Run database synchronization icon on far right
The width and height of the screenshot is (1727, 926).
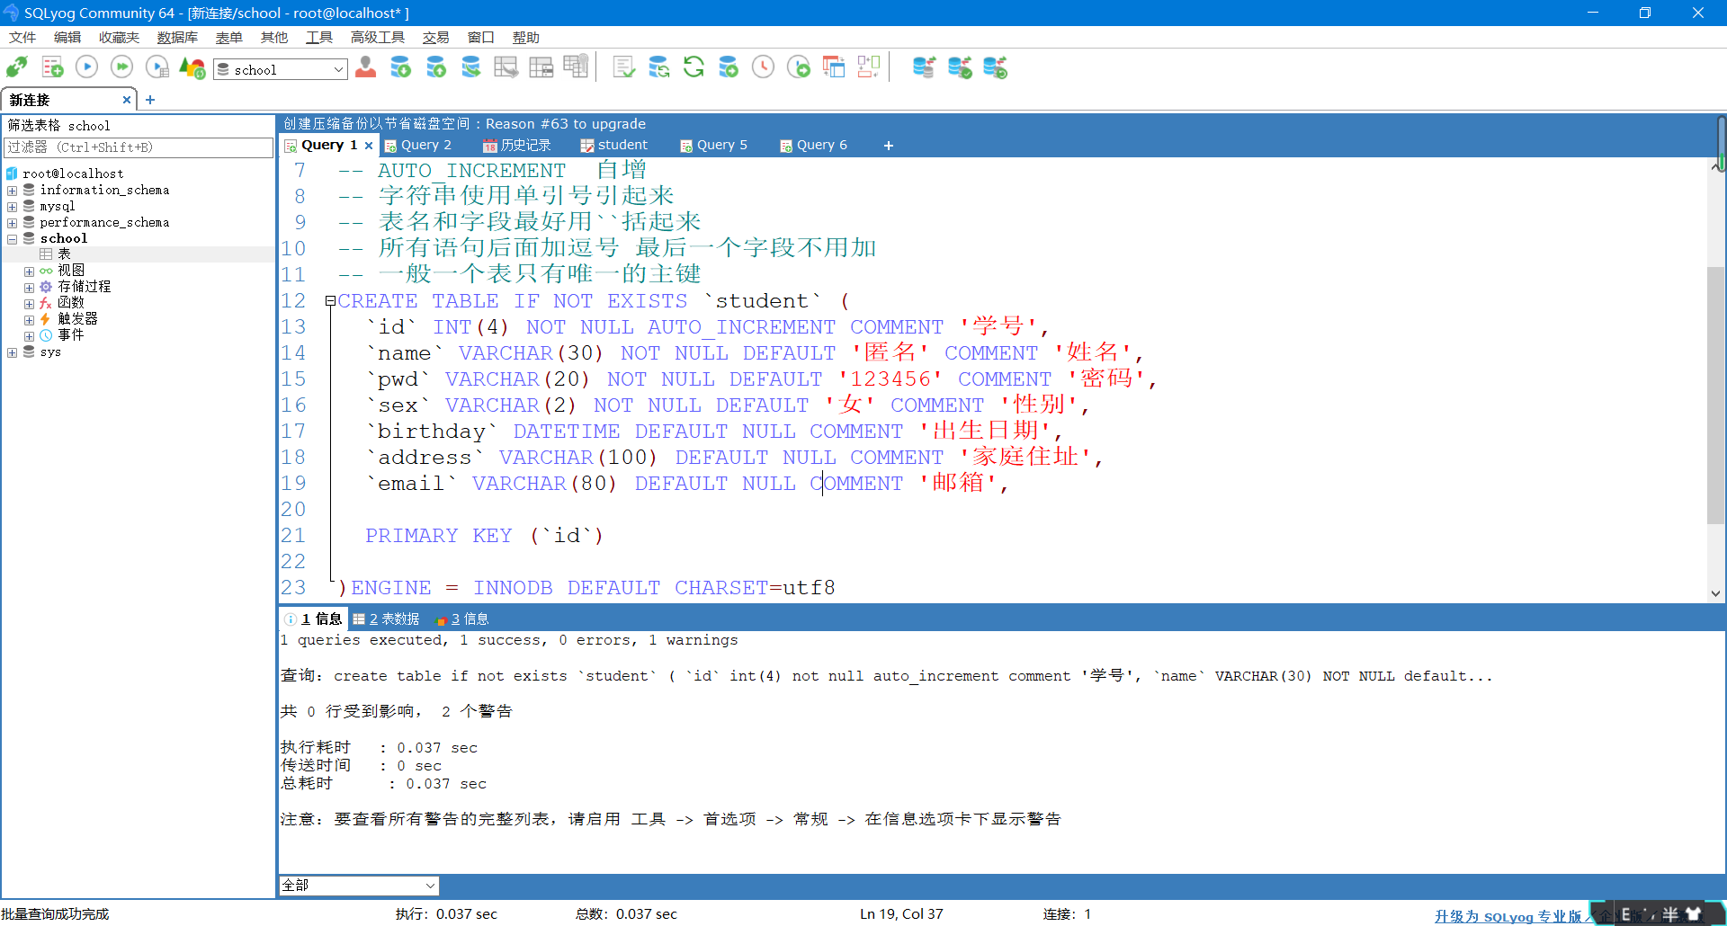(995, 67)
